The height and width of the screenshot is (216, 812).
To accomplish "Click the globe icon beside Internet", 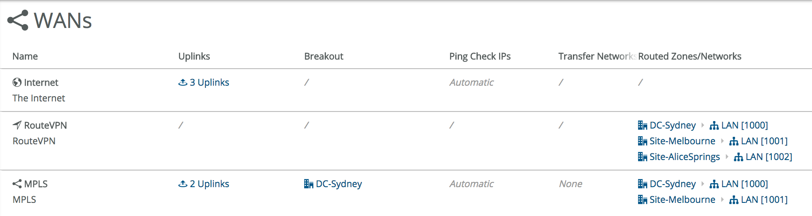I will [17, 83].
